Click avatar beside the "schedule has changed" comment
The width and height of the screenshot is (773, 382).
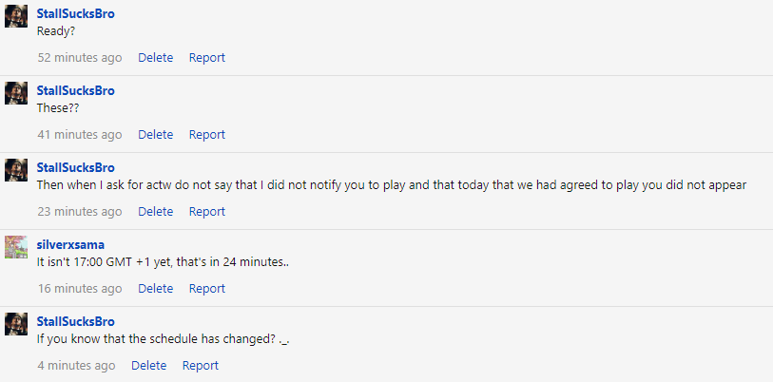pos(16,324)
